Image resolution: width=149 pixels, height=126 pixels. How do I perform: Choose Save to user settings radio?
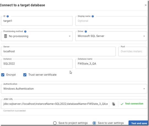click(94, 123)
